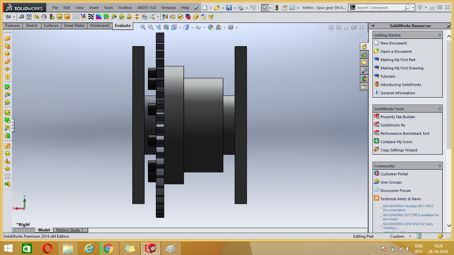Select Planar Surface tool
This screenshot has height=255, width=454.
[x=7, y=39]
